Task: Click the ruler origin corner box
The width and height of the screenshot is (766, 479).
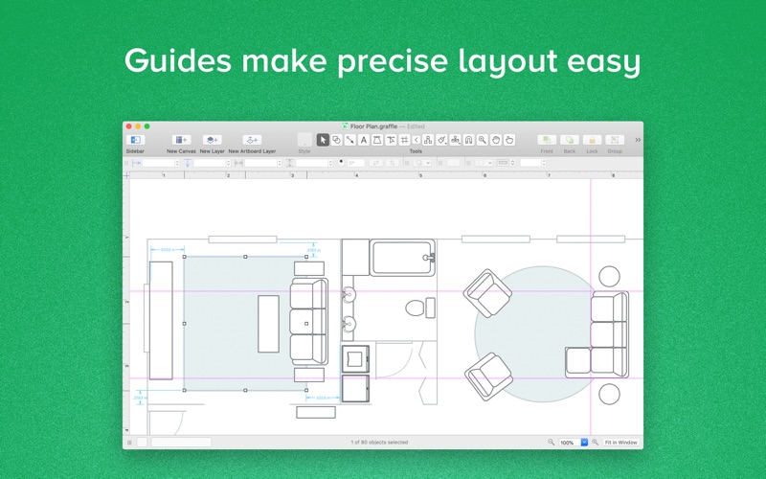Action: (x=126, y=175)
